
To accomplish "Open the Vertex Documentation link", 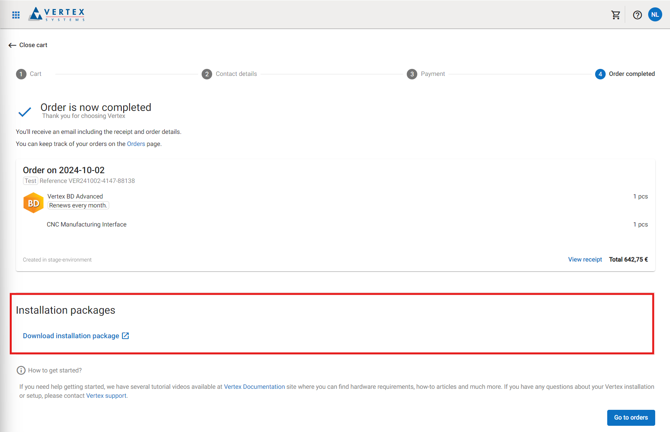I will tap(254, 387).
